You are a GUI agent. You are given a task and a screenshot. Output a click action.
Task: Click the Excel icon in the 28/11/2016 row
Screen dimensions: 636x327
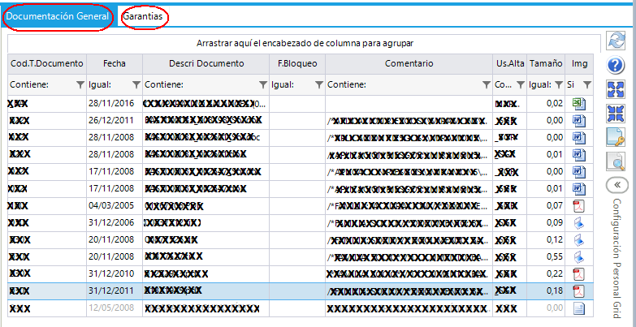tap(579, 104)
